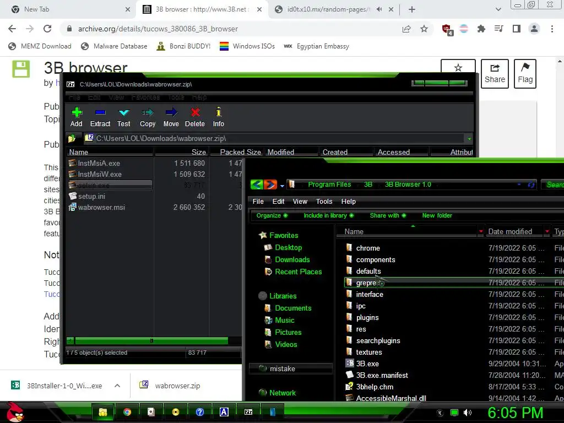Open wabrowser.zip in Chrome downloads bar
This screenshot has height=423, width=564.
click(x=170, y=386)
